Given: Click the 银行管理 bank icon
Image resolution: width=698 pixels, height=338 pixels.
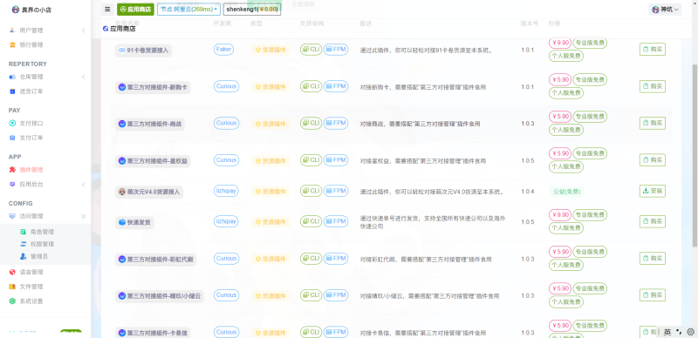Looking at the screenshot, I should (12, 45).
